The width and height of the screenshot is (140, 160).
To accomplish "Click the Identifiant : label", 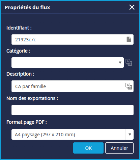I will coord(19,28).
